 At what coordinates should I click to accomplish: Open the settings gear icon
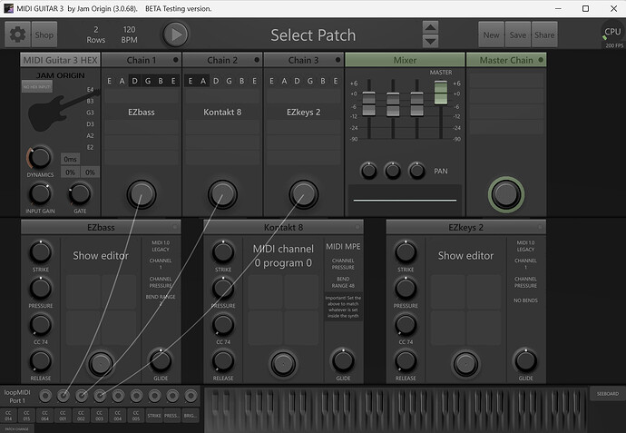click(x=17, y=35)
